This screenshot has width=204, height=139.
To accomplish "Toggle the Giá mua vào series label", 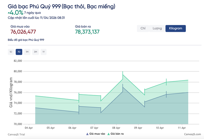I will point(97,134).
